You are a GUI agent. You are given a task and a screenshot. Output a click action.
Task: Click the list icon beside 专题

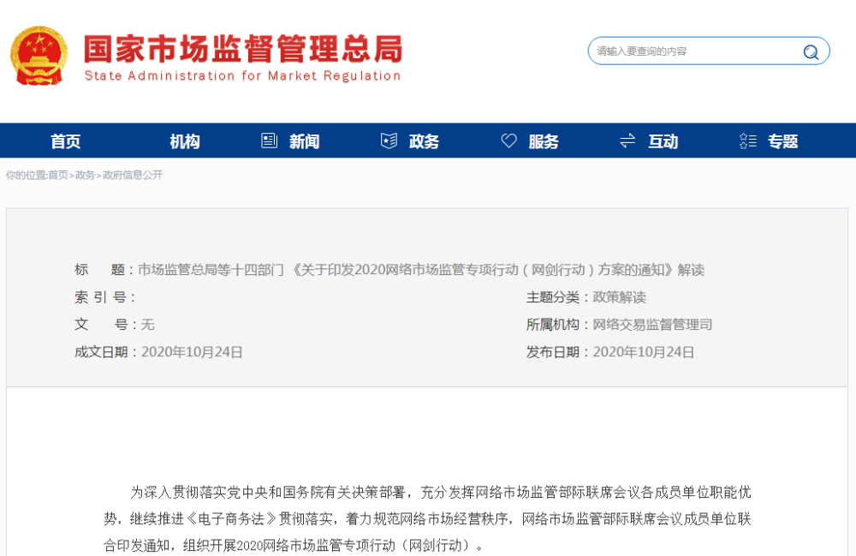pos(747,141)
